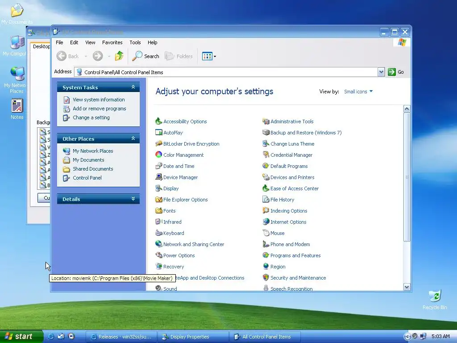
Task: Click the Up folder toolbar icon
Action: click(x=119, y=56)
